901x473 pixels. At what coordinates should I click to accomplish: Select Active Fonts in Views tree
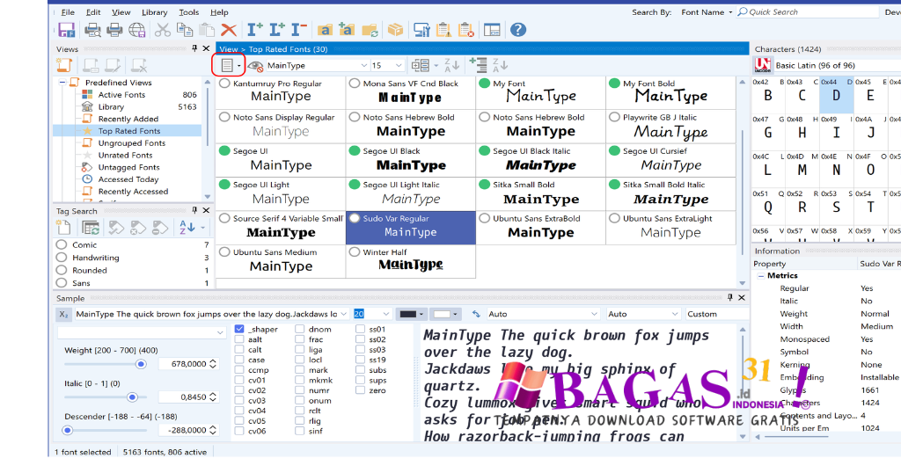(121, 95)
